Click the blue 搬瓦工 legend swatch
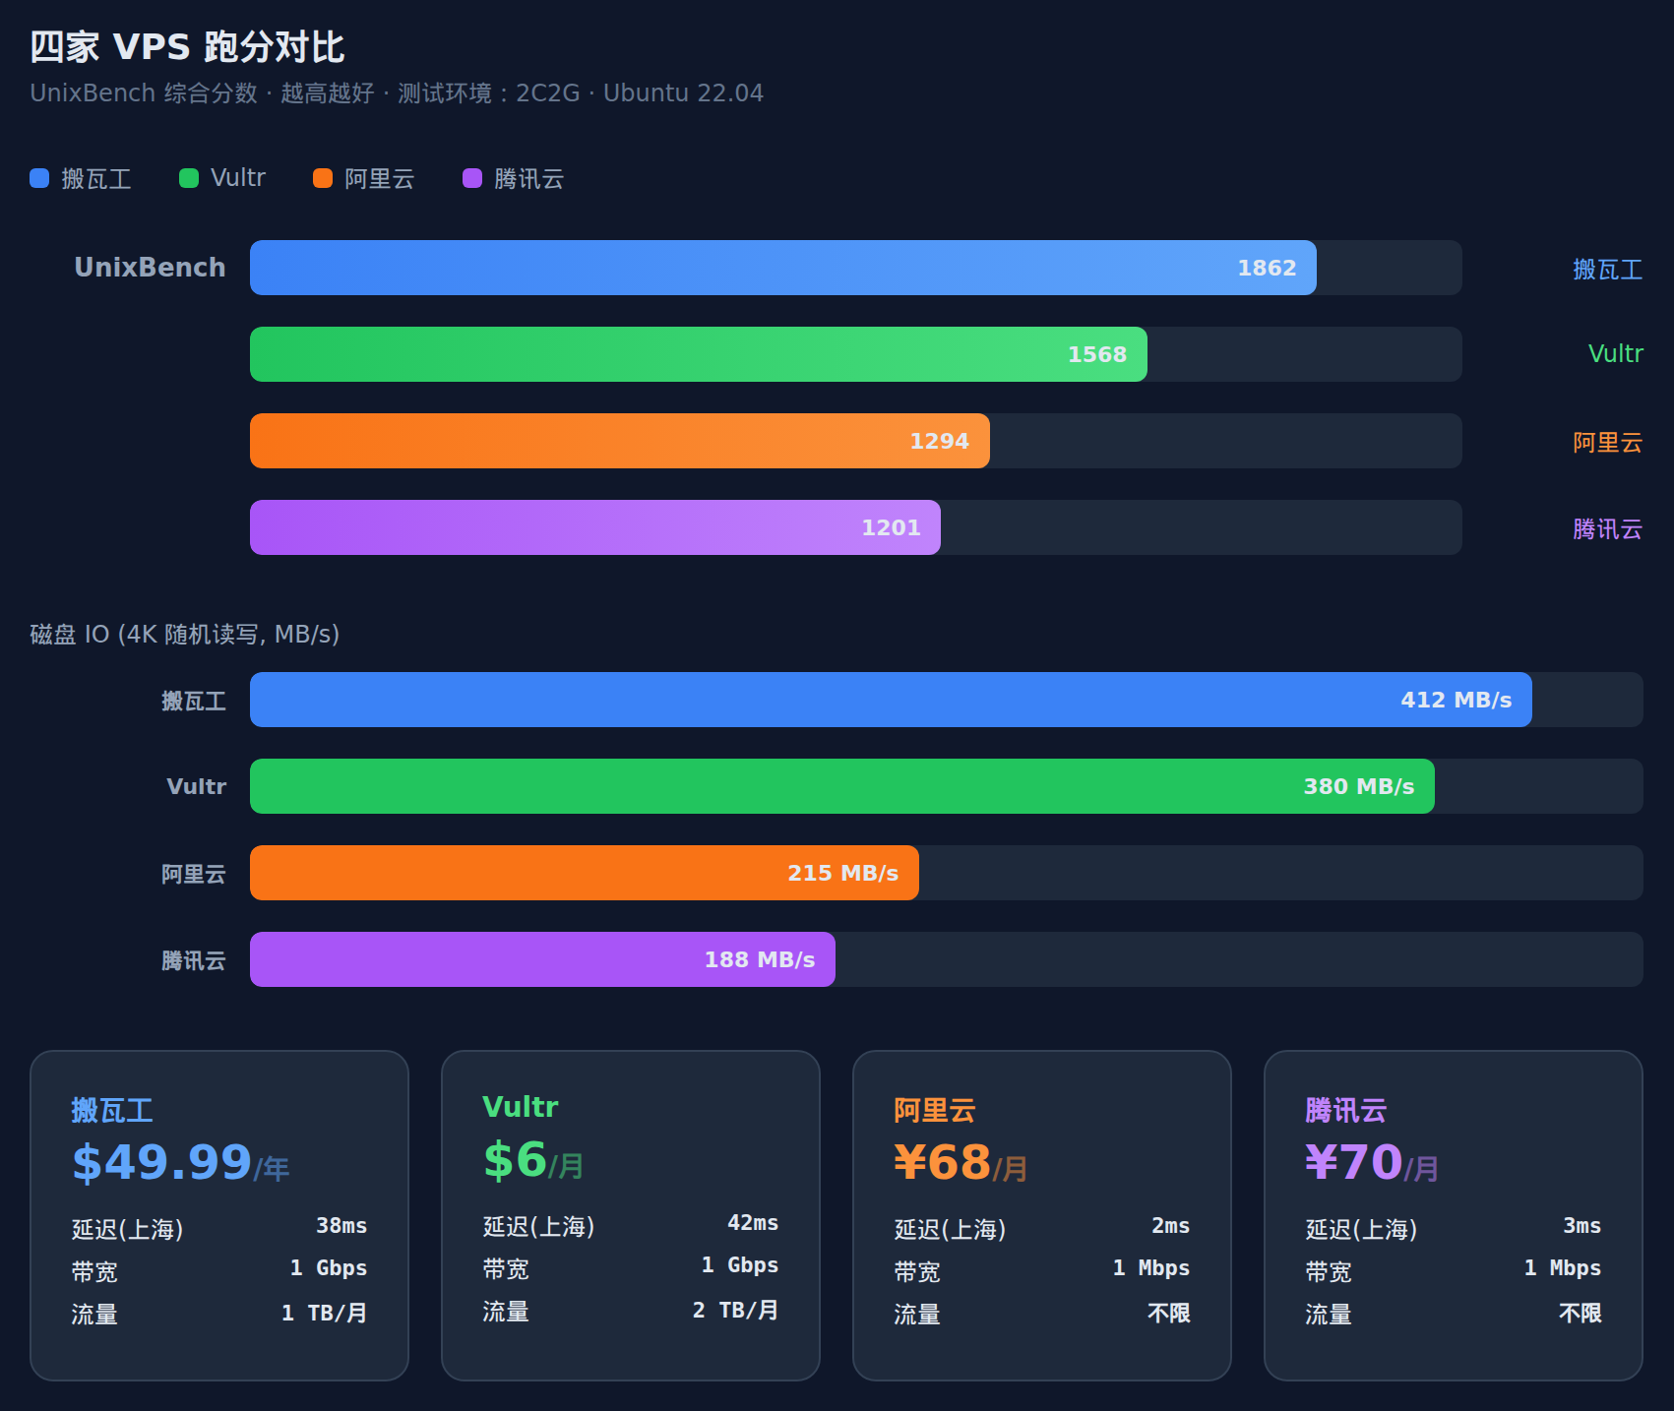 click(39, 178)
